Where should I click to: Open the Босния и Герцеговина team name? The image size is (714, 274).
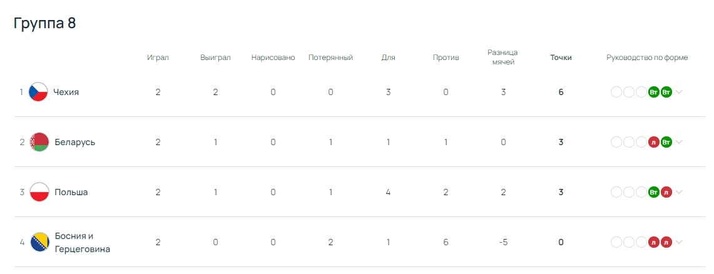83,243
